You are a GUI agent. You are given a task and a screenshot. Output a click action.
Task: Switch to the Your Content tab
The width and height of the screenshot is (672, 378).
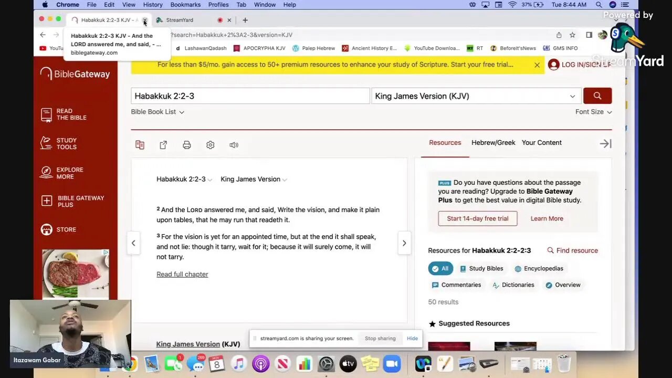[541, 143]
